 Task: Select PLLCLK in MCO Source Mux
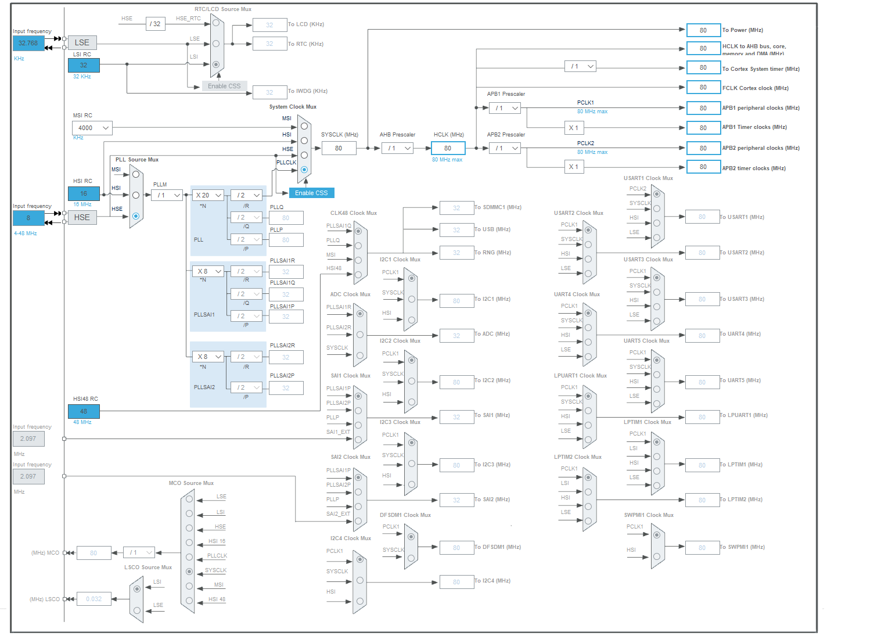189,557
